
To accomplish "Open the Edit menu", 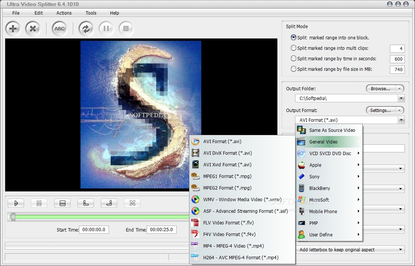I will point(39,13).
